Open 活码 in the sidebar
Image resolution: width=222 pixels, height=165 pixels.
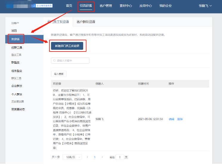14,31
